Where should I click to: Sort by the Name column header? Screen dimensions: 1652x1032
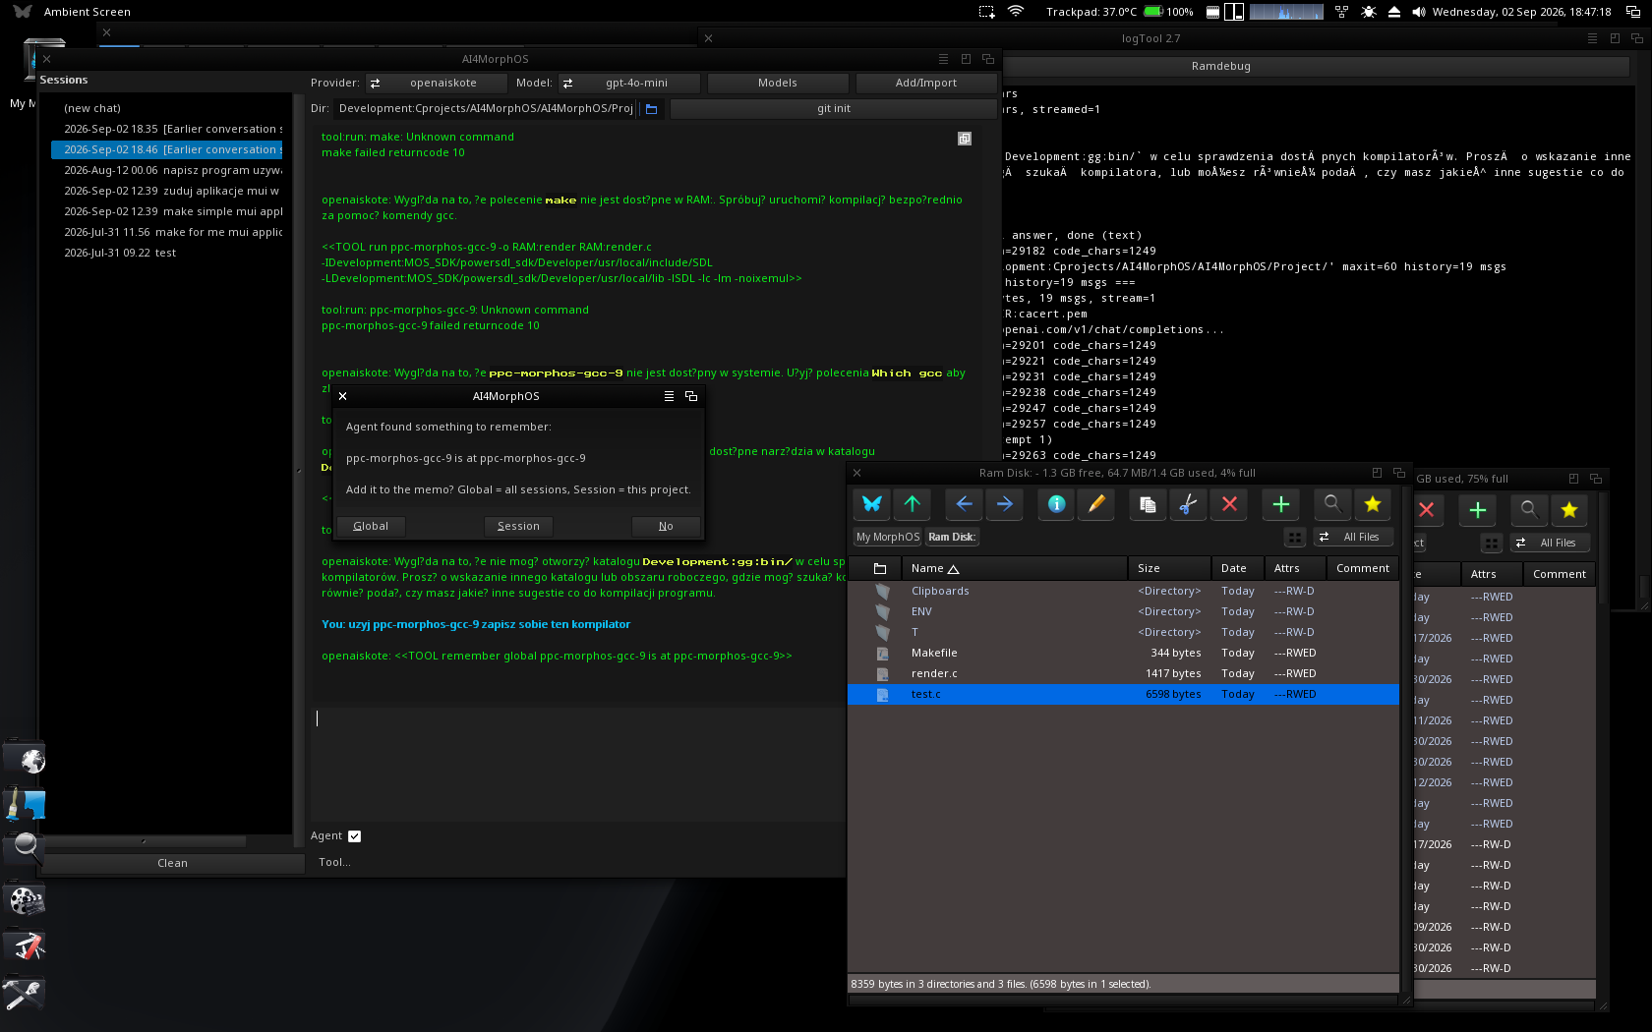click(x=1014, y=569)
